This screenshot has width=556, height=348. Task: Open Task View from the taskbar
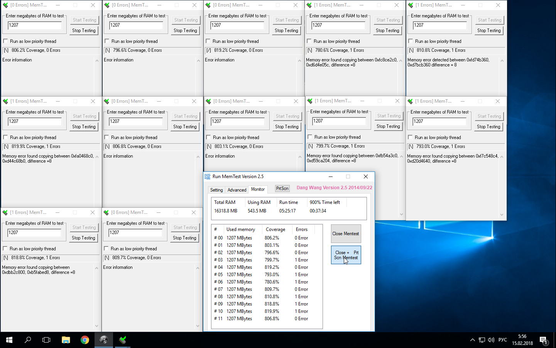click(x=46, y=340)
